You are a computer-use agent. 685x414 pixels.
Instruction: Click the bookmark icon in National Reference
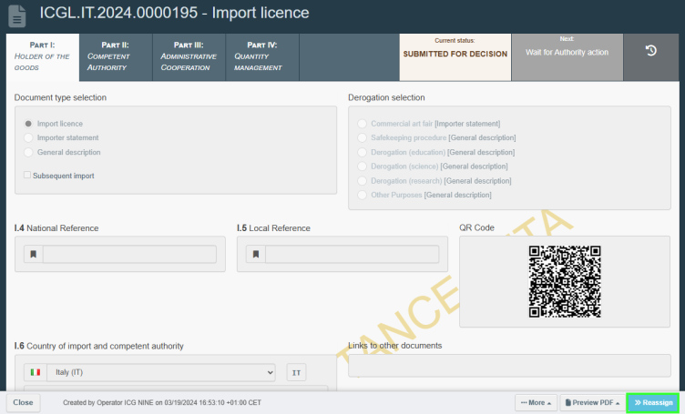(x=33, y=254)
